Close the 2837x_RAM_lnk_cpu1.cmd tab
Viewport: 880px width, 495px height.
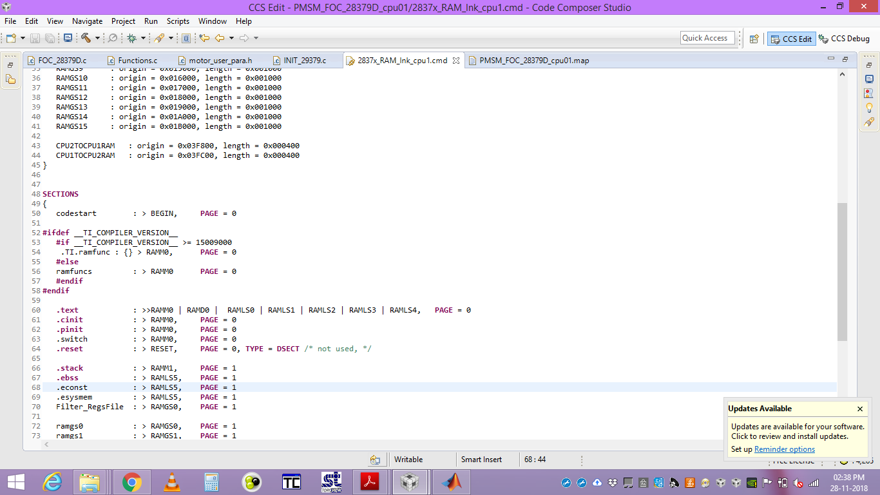(x=456, y=61)
